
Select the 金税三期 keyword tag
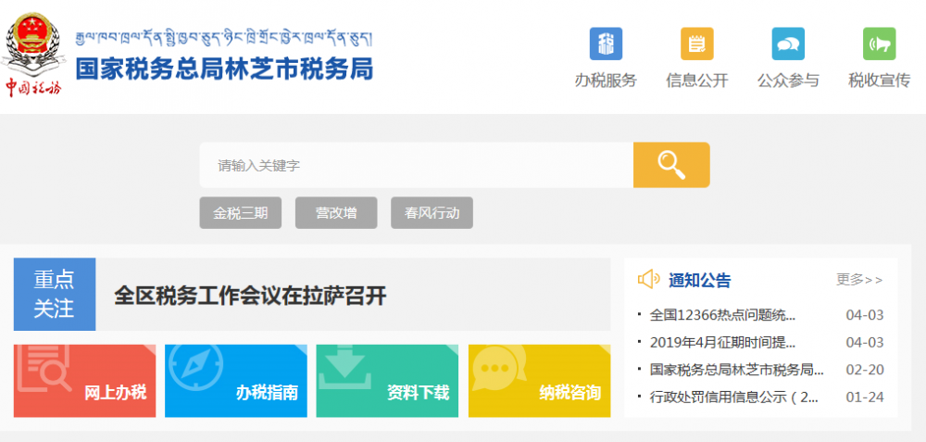tap(241, 213)
